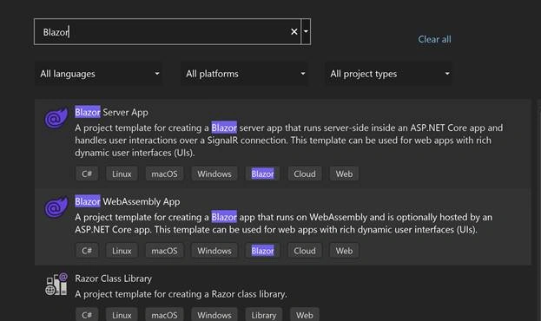Click the Windows tag under Blazor Server App
Screen dimensions: 541x321
click(x=214, y=174)
